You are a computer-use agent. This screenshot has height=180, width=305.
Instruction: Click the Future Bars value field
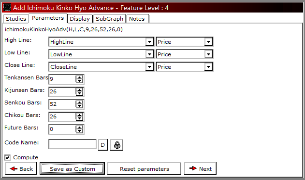tap(62, 129)
